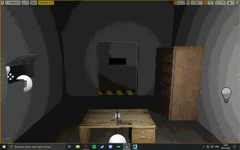Open the viewport options dropdown arrow
Image resolution: width=240 pixels, height=150 pixels.
click(3, 2)
